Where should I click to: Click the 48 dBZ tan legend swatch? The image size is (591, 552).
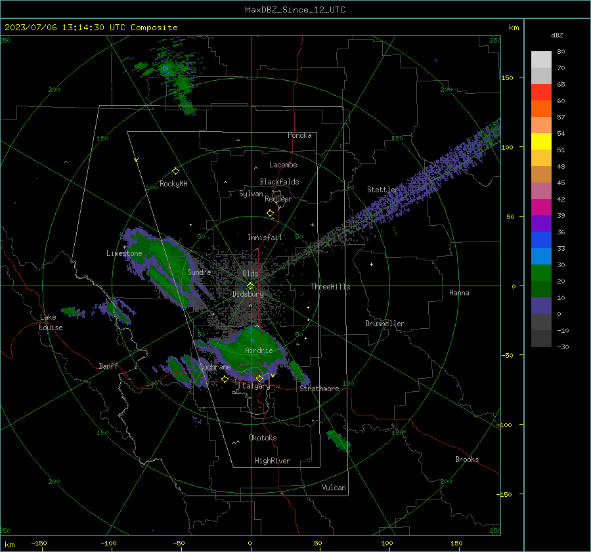pos(541,174)
